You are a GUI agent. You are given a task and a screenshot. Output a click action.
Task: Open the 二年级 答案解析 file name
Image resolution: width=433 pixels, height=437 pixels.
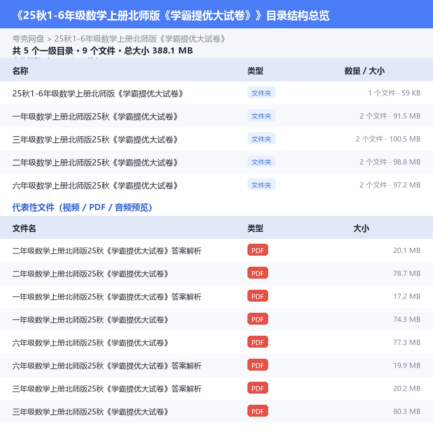(x=107, y=251)
